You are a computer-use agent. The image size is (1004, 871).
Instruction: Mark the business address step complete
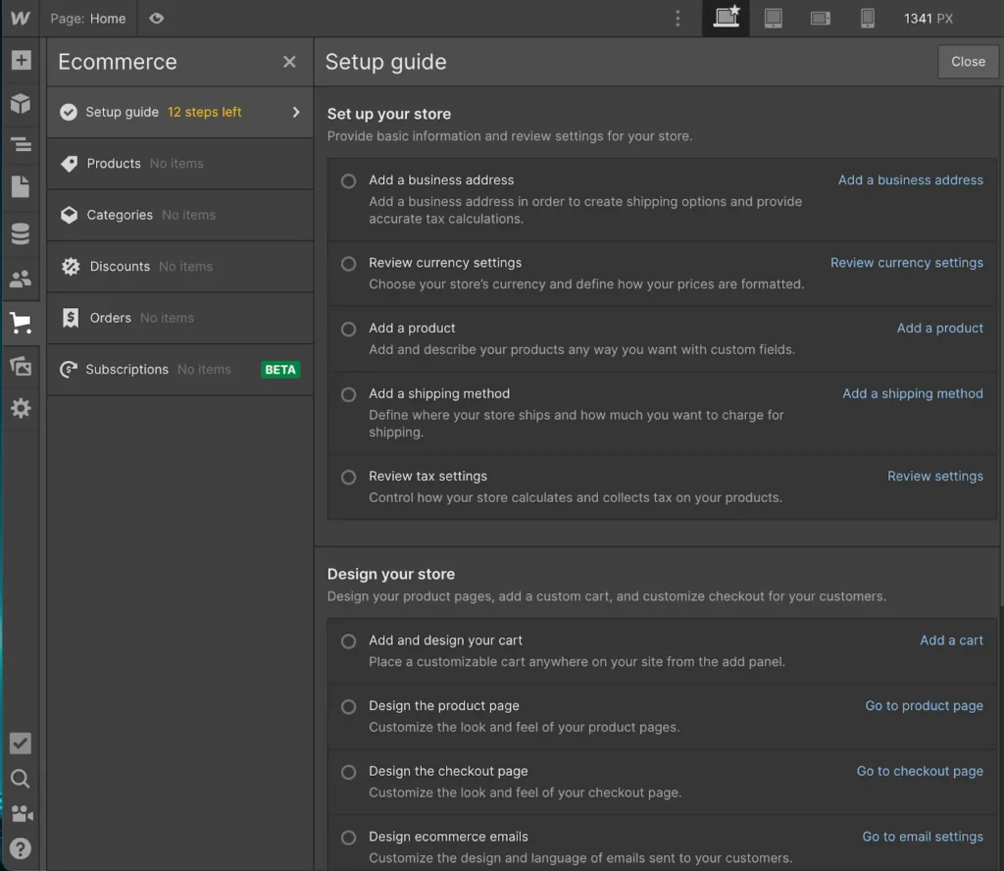tap(348, 180)
